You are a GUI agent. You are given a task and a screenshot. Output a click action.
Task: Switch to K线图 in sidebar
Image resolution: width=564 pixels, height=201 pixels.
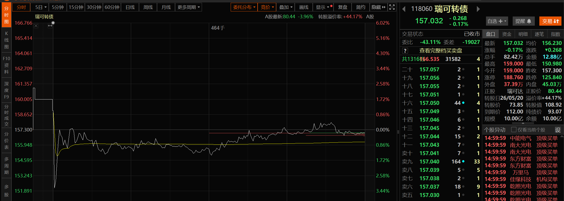pyautogui.click(x=6, y=40)
